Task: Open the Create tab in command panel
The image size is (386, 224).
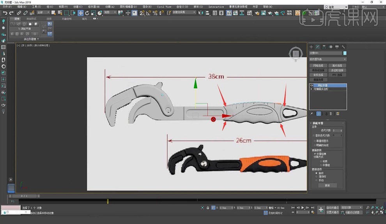Action: coord(312,47)
